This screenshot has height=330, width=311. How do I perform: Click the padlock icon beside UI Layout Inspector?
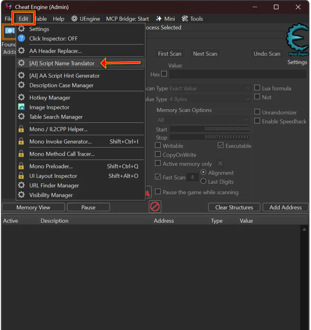tap(21, 176)
